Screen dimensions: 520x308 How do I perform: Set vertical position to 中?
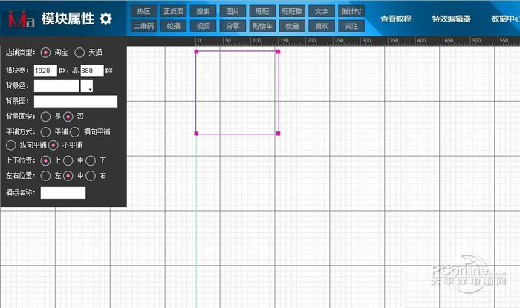(68, 160)
